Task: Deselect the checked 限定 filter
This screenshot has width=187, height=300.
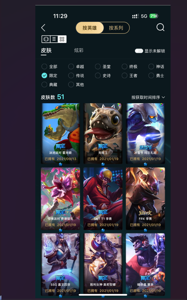Action: [x=49, y=75]
